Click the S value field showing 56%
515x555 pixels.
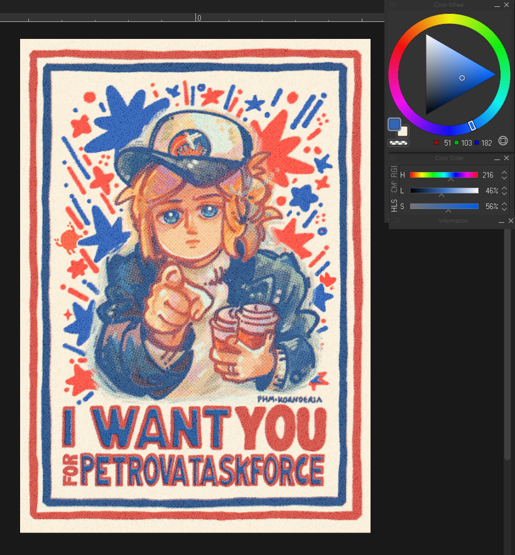[492, 207]
